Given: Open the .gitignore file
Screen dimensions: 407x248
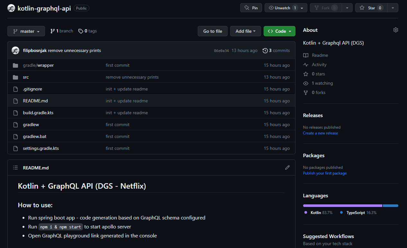Looking at the screenshot, I should click(x=32, y=89).
